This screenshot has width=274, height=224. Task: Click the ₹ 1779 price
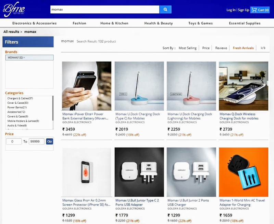(122, 215)
